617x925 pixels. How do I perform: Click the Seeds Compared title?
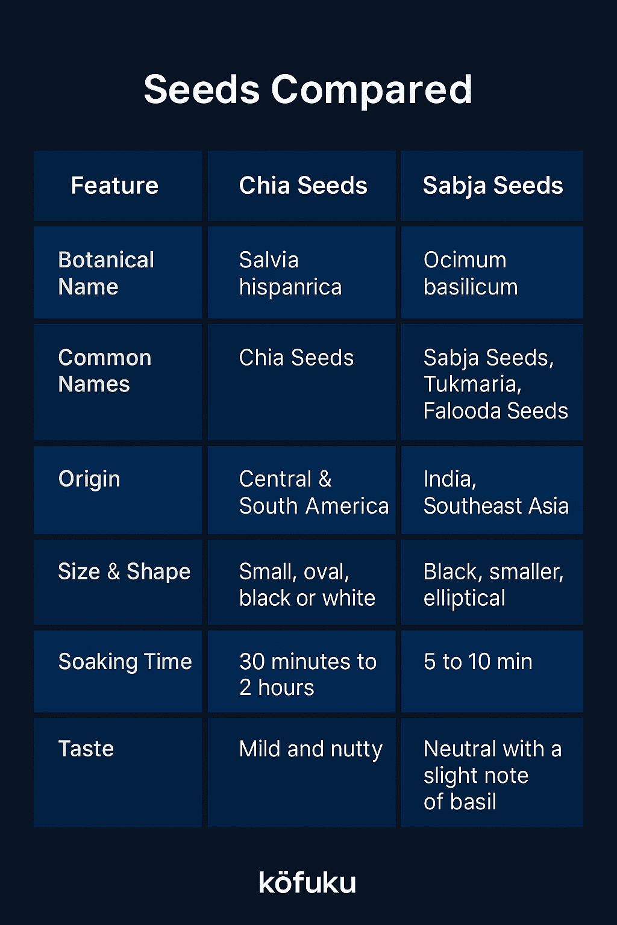point(308,90)
